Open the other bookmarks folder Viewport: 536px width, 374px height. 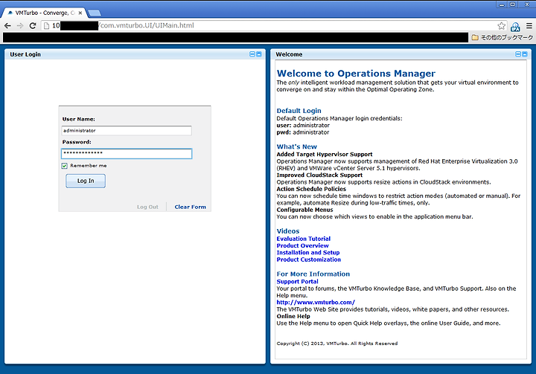coord(502,38)
